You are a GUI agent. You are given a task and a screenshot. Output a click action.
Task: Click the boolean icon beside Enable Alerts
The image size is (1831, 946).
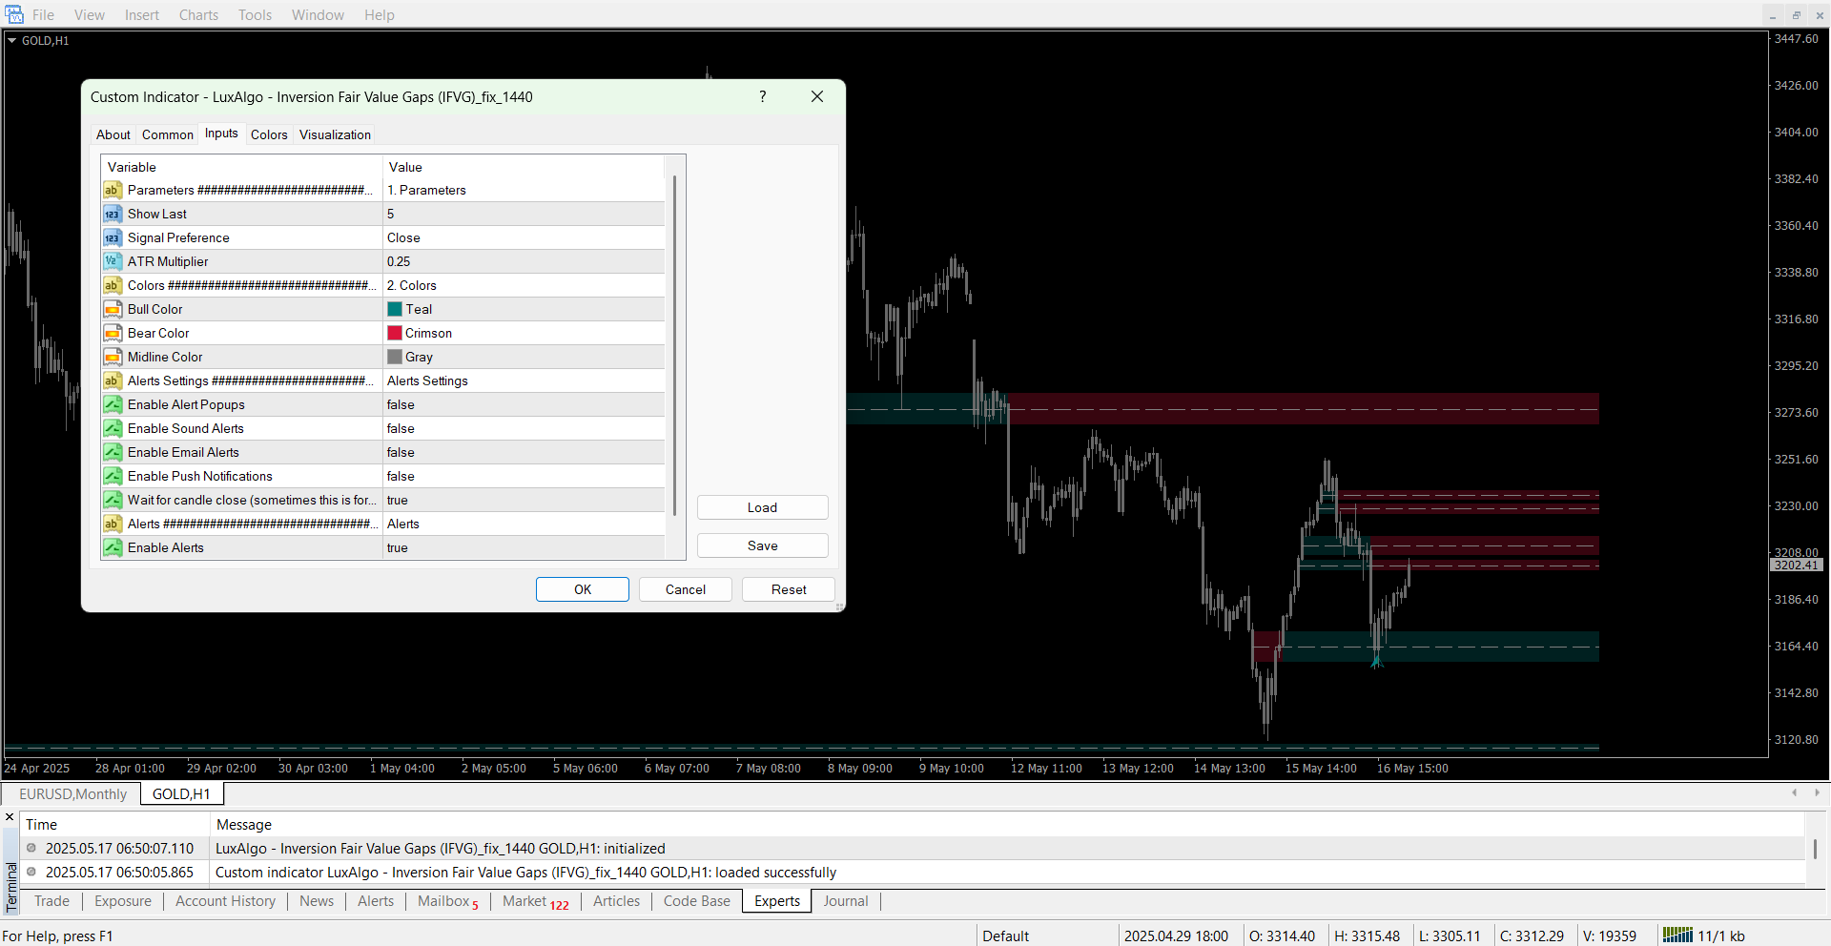[113, 547]
